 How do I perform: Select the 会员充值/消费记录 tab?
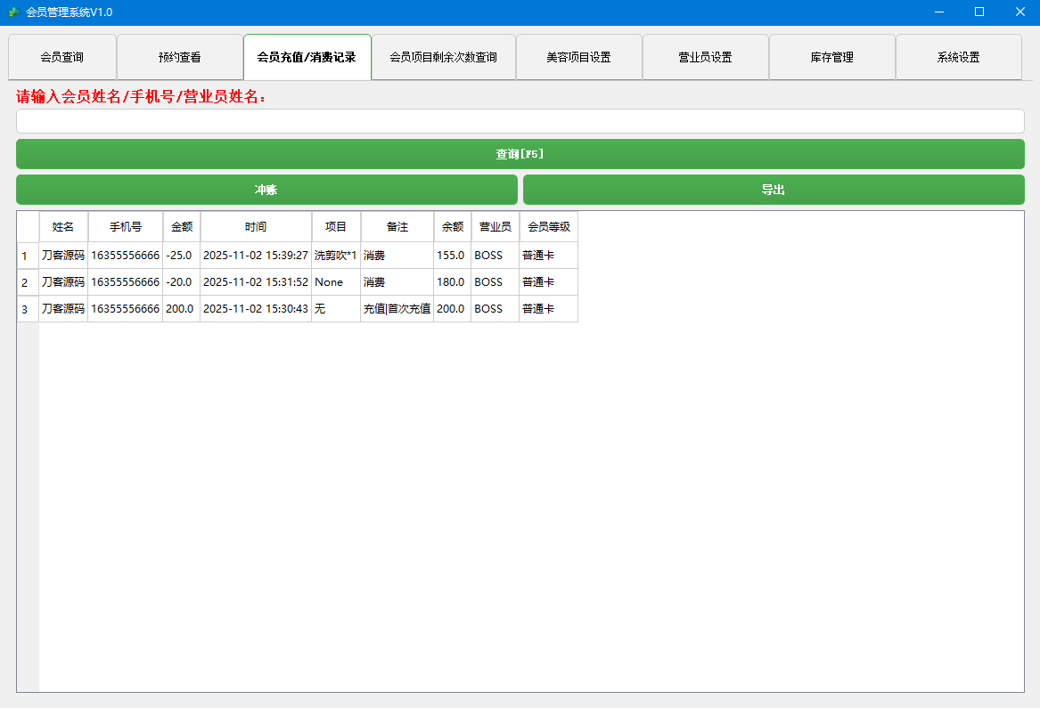click(x=307, y=56)
